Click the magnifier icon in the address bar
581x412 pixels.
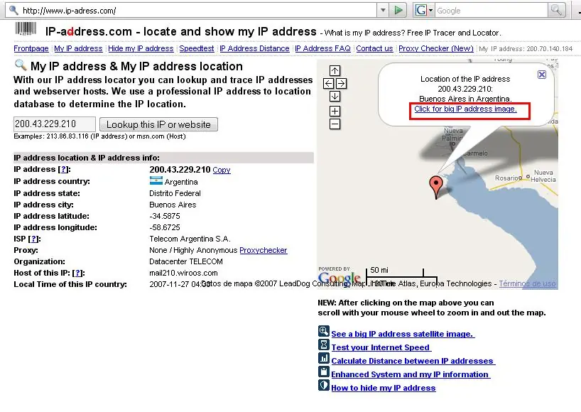click(x=13, y=10)
